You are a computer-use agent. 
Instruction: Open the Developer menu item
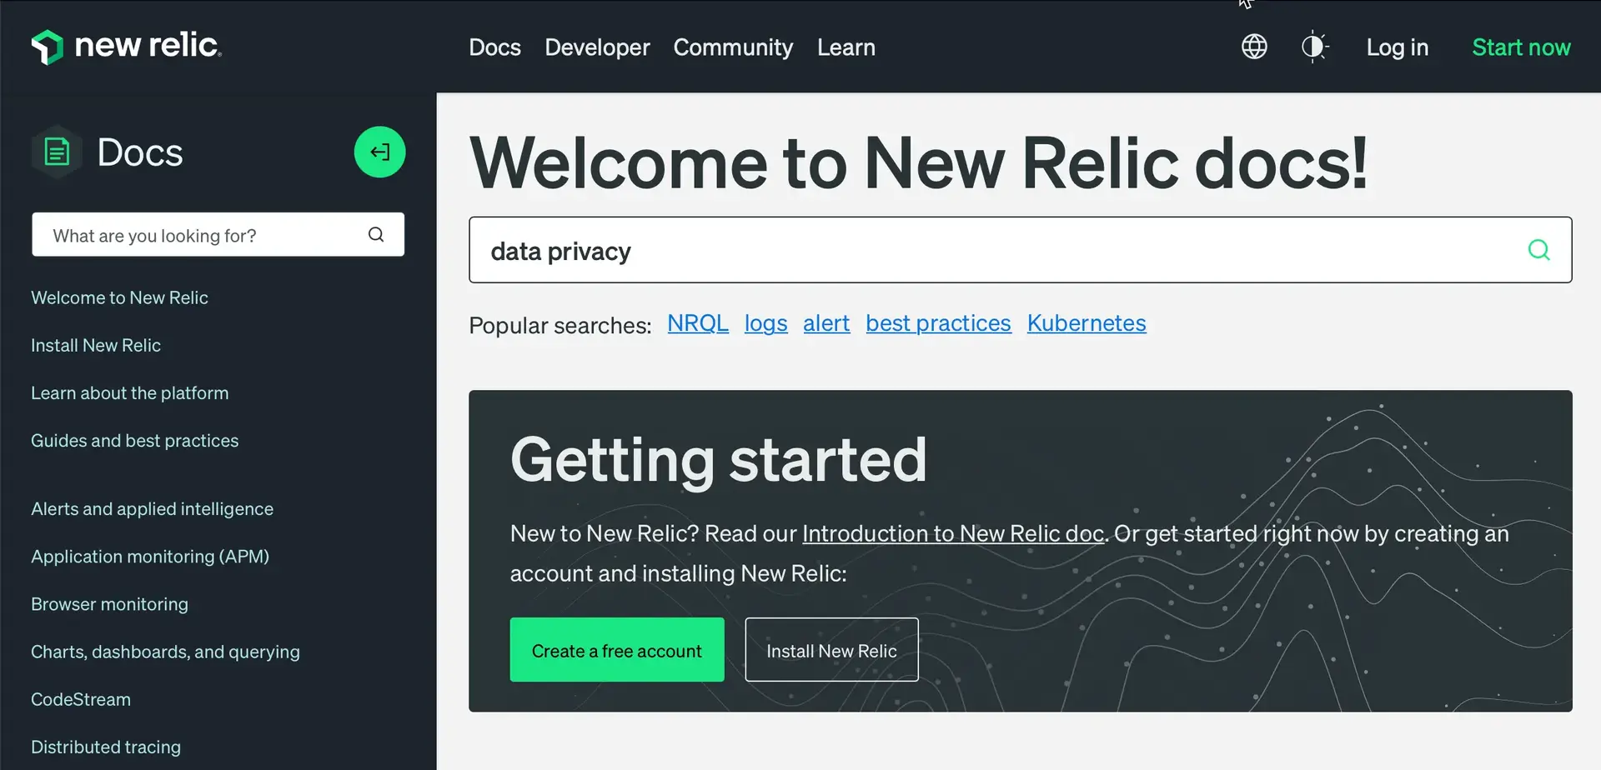tap(597, 47)
